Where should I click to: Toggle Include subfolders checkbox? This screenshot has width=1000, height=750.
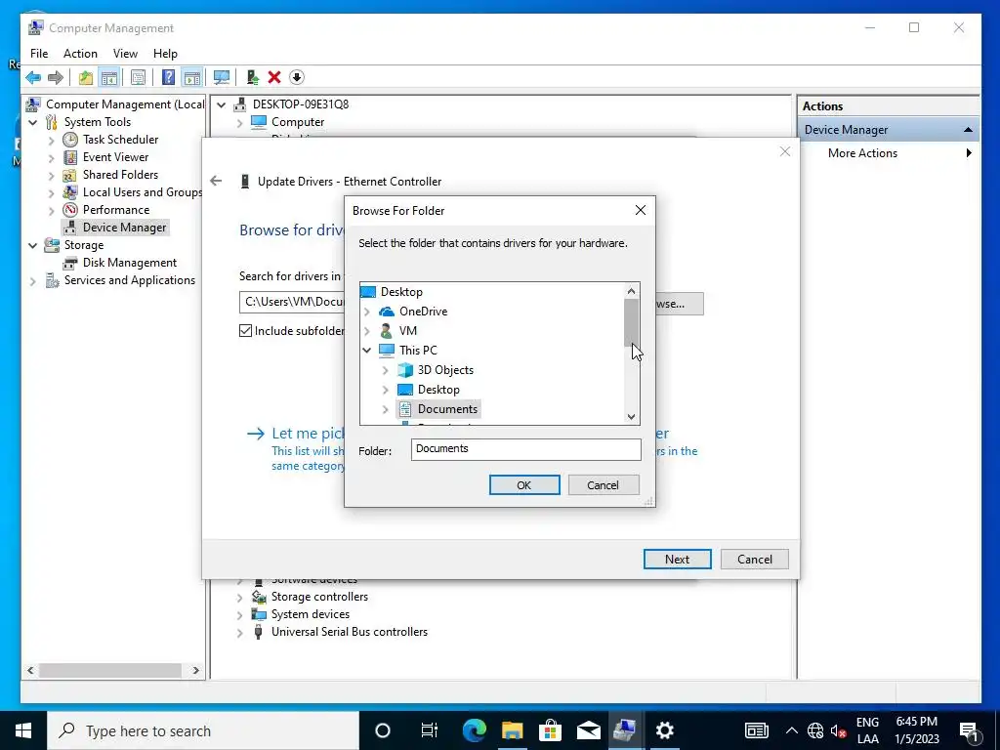tap(245, 331)
